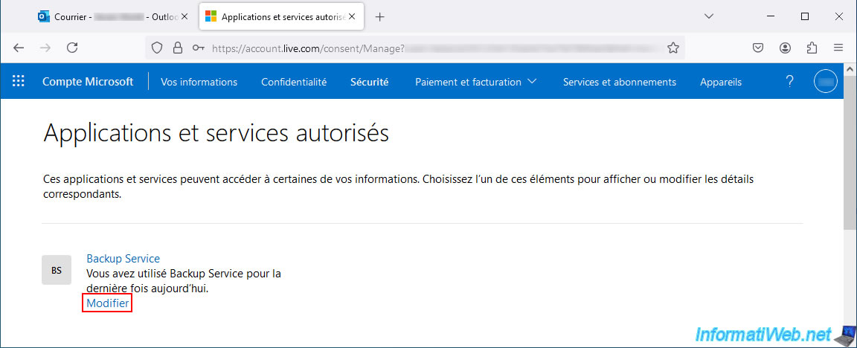Open the Firefox account icon
The height and width of the screenshot is (348, 857).
click(786, 48)
